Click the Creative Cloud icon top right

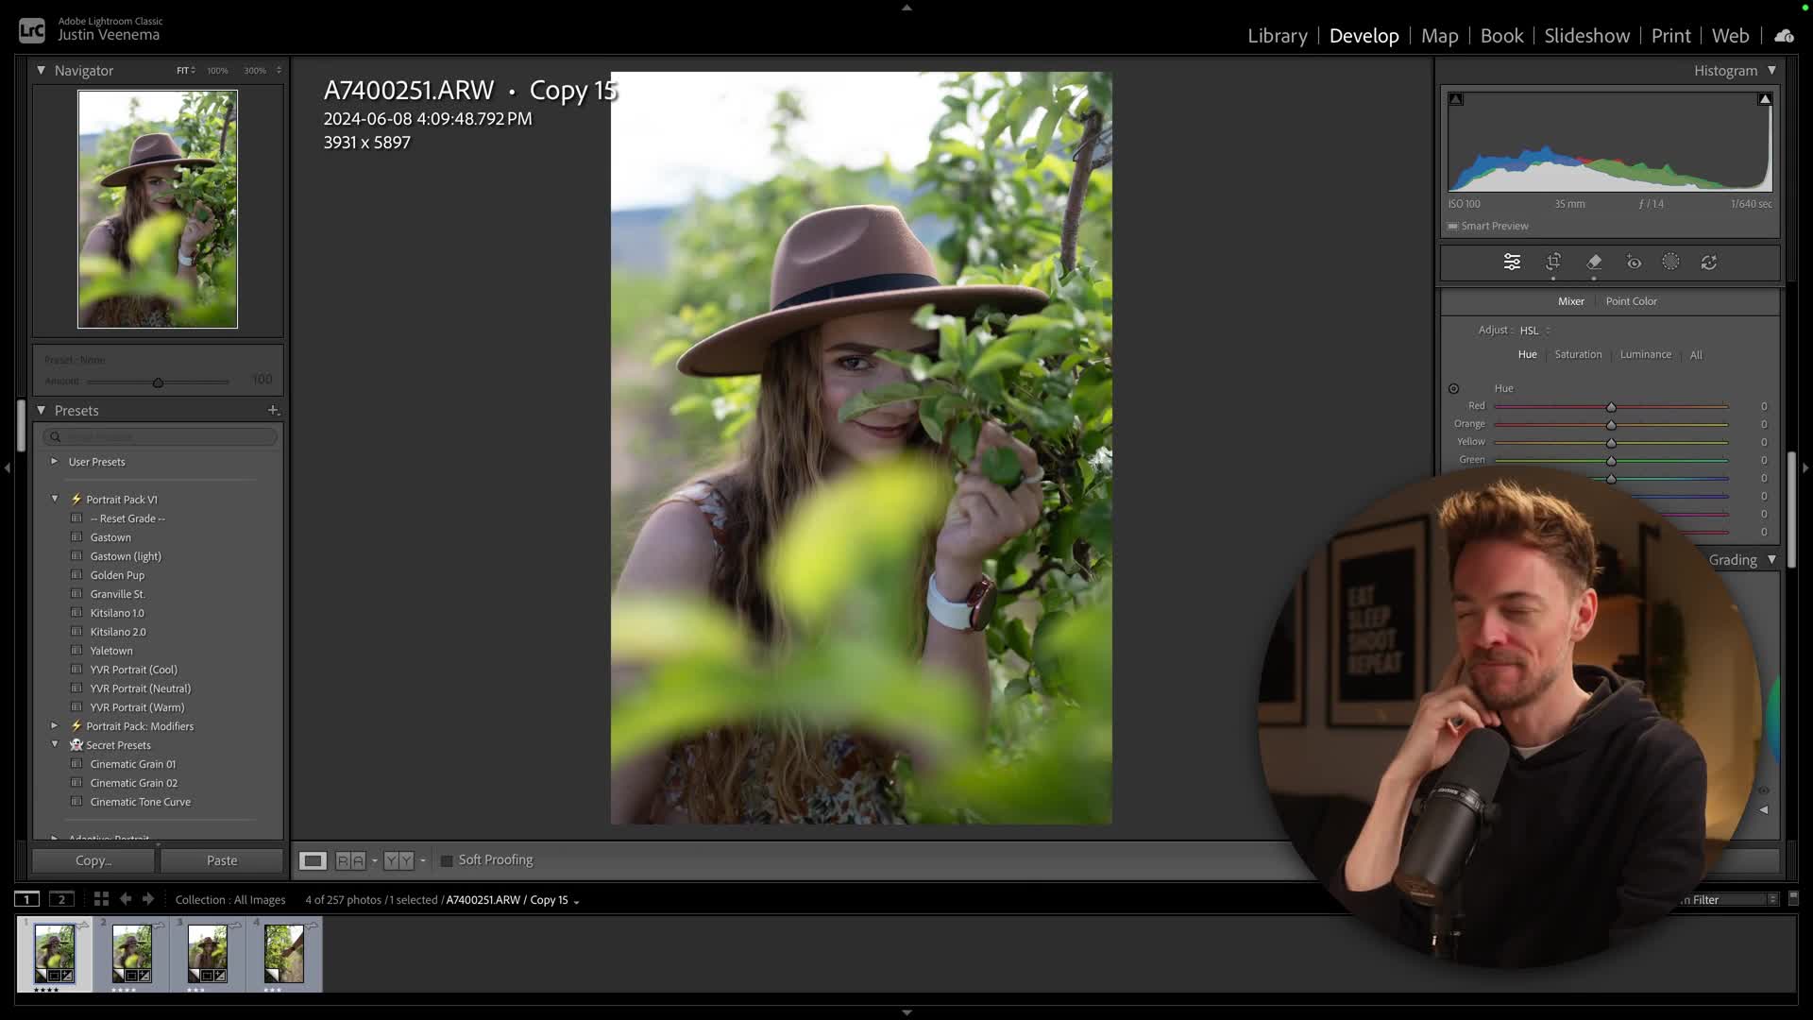[x=1783, y=35]
